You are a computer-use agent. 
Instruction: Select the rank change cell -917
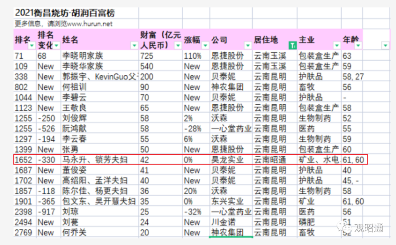[48, 212]
